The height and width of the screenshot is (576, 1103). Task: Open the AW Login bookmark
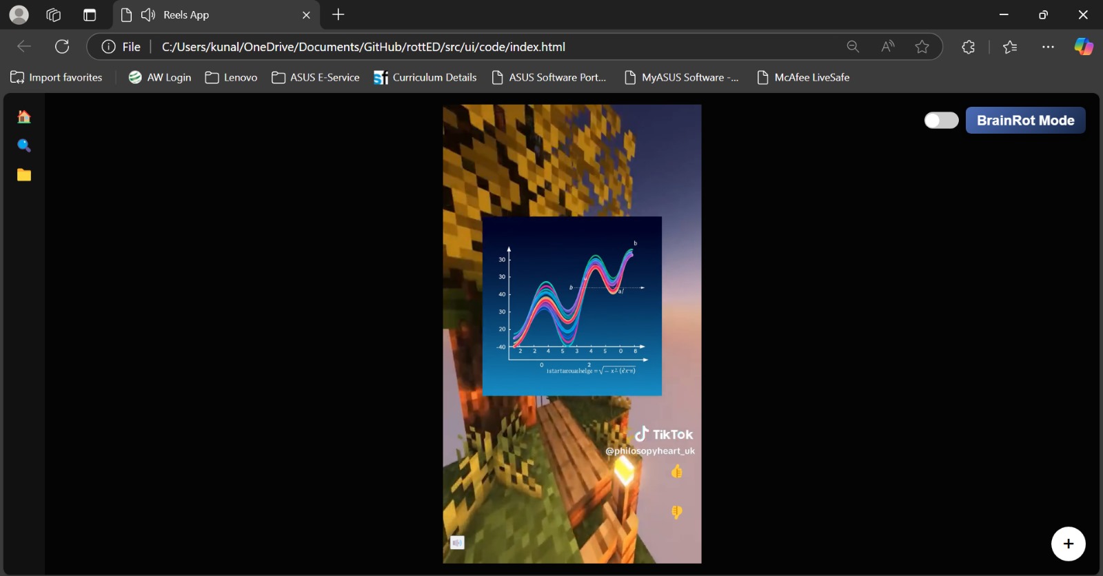tap(160, 77)
